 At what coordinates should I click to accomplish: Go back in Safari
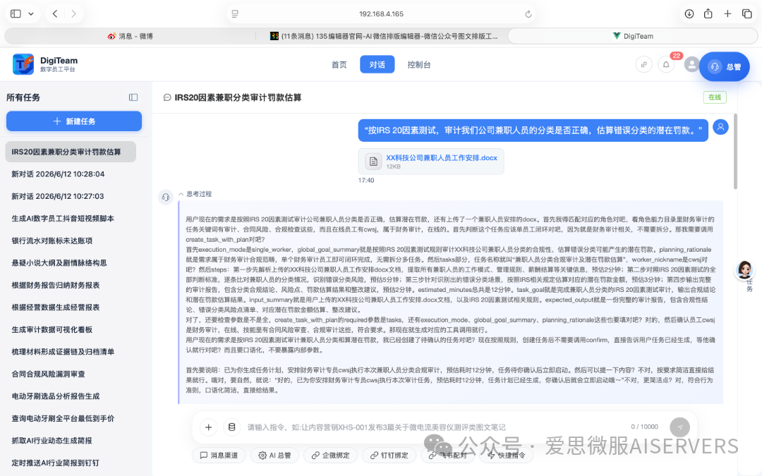coord(55,13)
